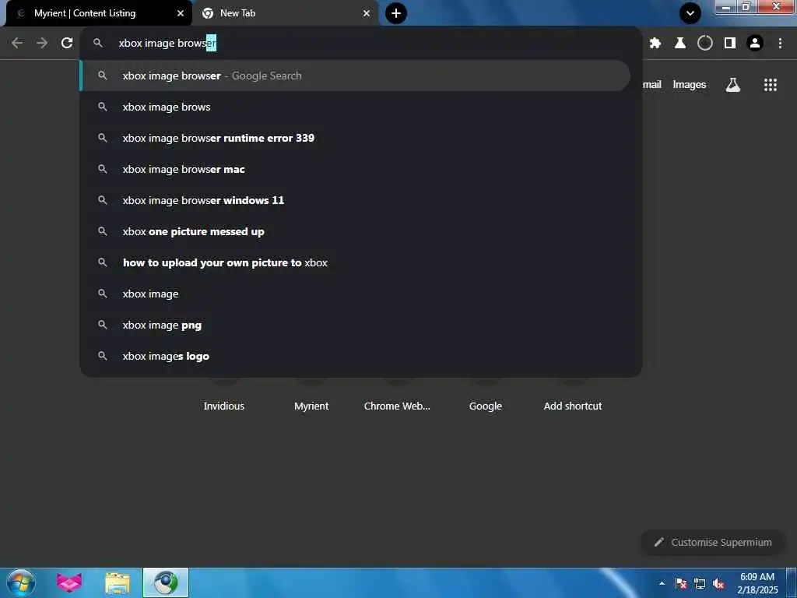This screenshot has height=598, width=797.
Task: Open the three-dot browser menu
Action: (780, 44)
